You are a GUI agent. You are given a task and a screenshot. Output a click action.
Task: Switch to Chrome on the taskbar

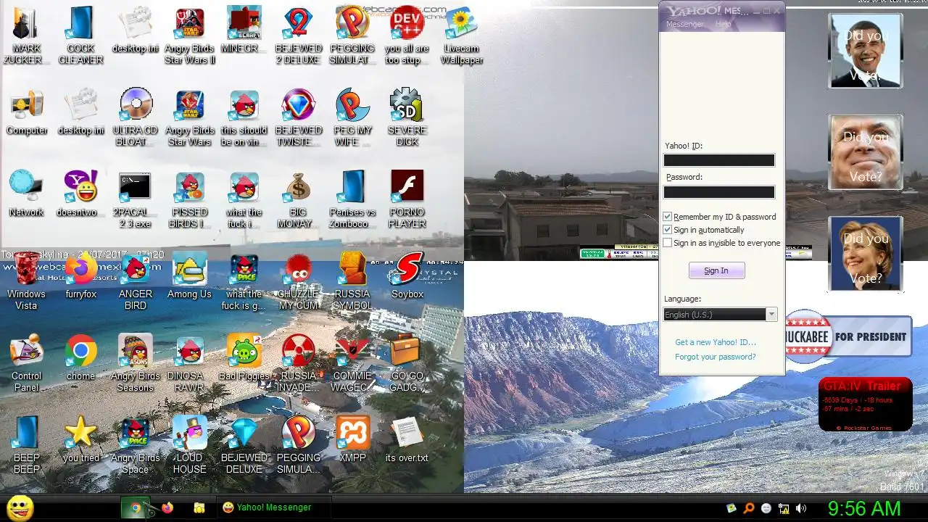(x=135, y=508)
